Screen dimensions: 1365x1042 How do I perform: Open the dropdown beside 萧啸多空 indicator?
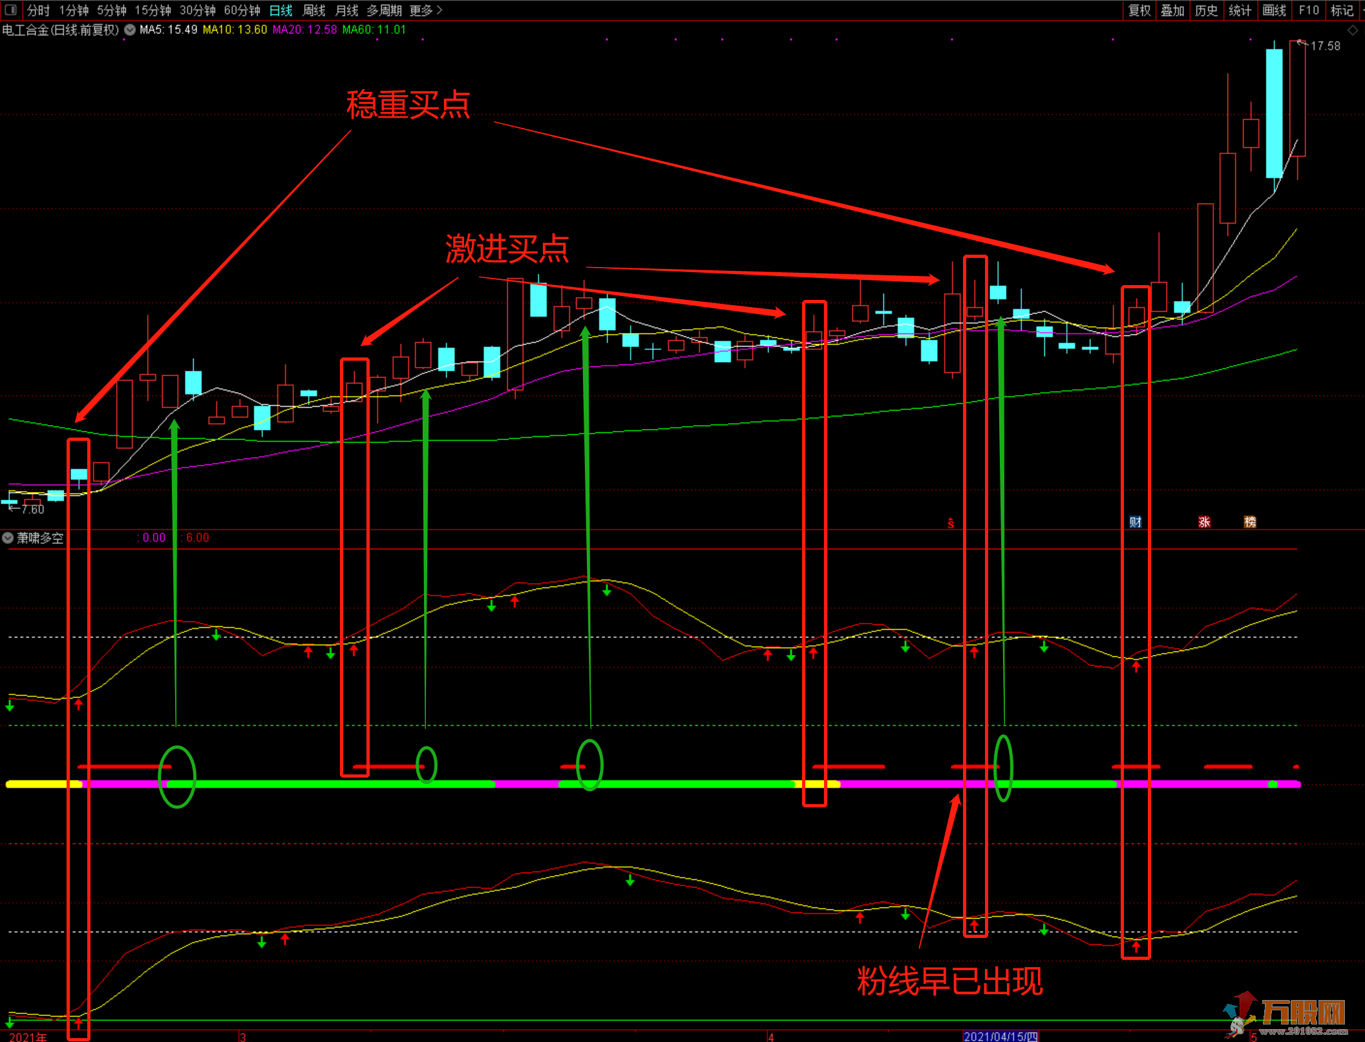pyautogui.click(x=8, y=538)
